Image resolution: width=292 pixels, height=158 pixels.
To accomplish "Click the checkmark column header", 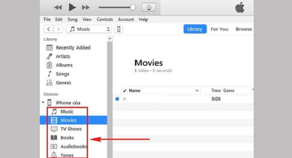I will 124,91.
